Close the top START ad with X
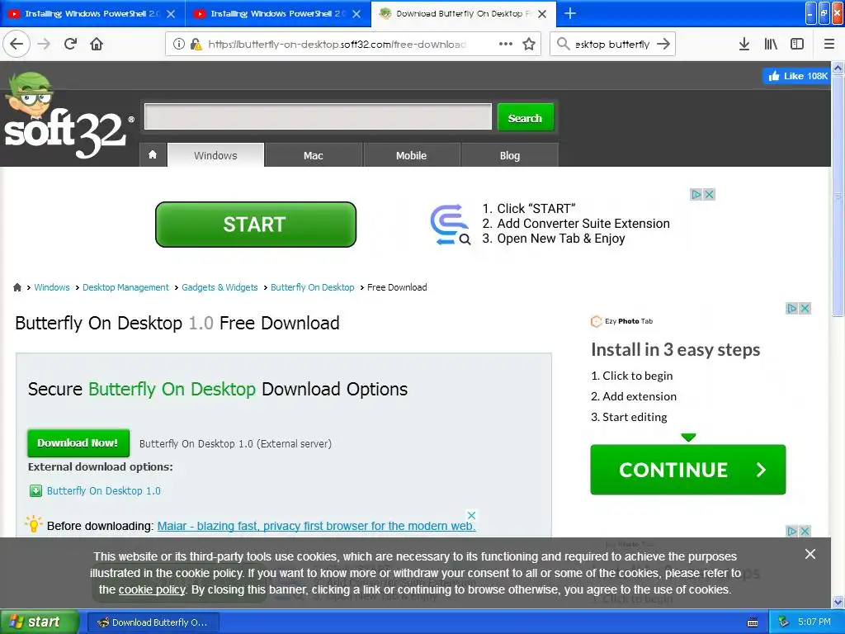845x634 pixels. 709,194
